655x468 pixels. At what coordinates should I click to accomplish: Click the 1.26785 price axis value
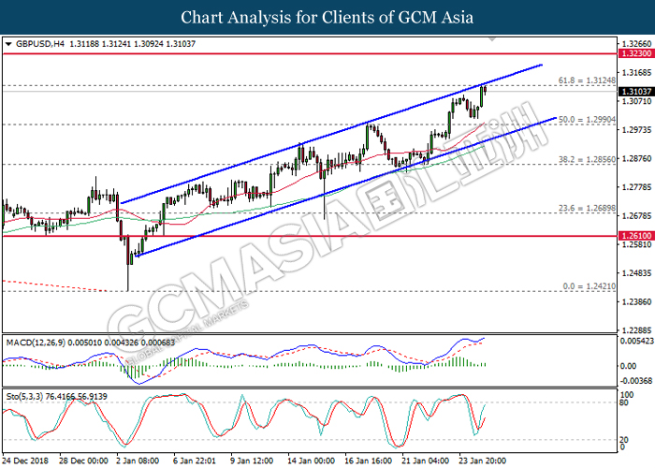(x=636, y=216)
